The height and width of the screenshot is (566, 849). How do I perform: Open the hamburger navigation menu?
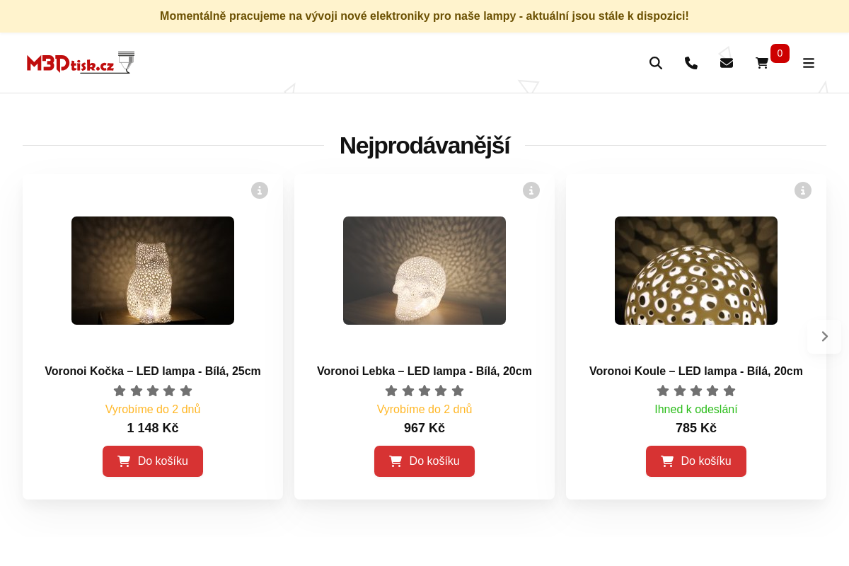tap(809, 63)
